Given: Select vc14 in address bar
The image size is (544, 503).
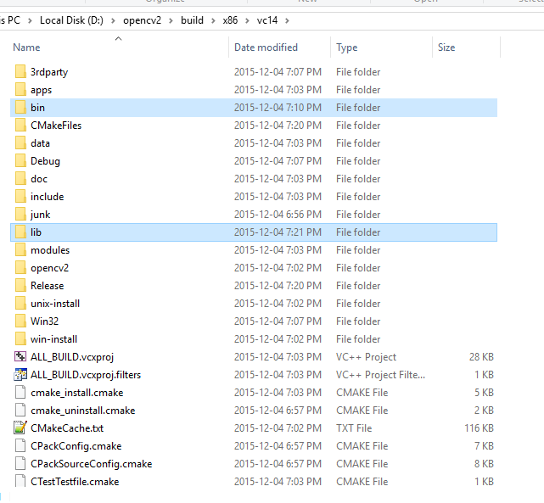Looking at the screenshot, I should (267, 20).
